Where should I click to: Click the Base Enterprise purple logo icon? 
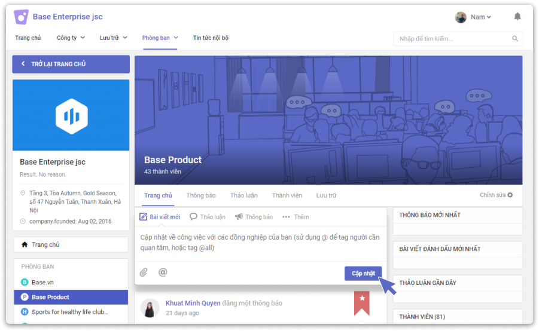(x=21, y=17)
